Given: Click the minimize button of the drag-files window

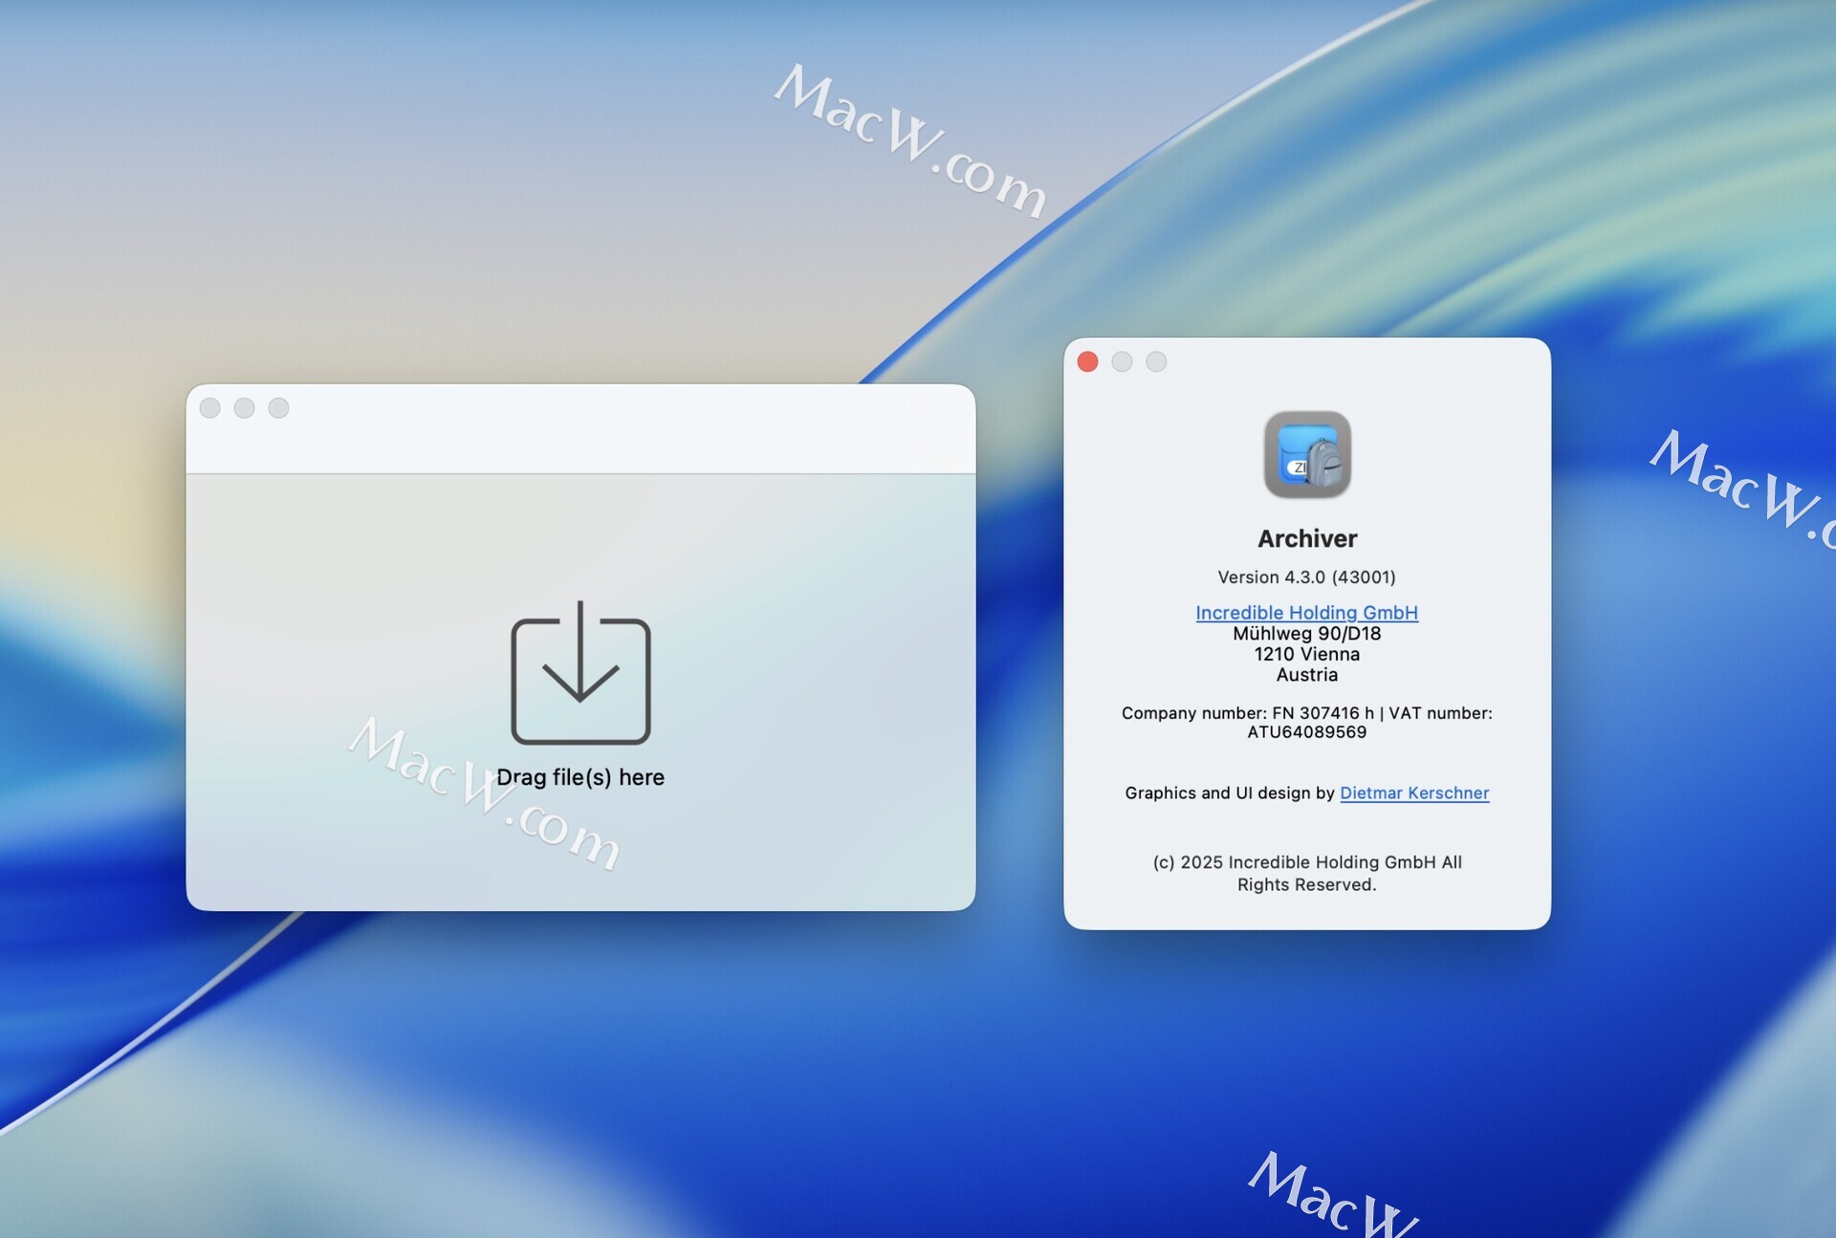Looking at the screenshot, I should click(244, 408).
